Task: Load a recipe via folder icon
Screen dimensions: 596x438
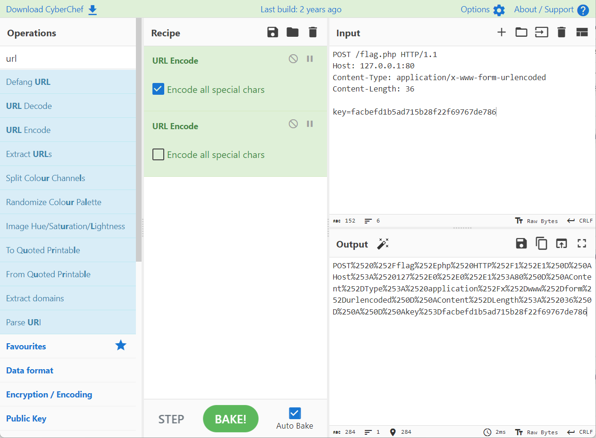Action: click(293, 33)
